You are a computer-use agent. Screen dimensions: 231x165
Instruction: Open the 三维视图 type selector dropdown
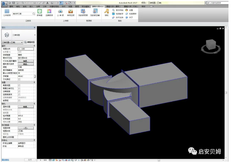(35, 35)
